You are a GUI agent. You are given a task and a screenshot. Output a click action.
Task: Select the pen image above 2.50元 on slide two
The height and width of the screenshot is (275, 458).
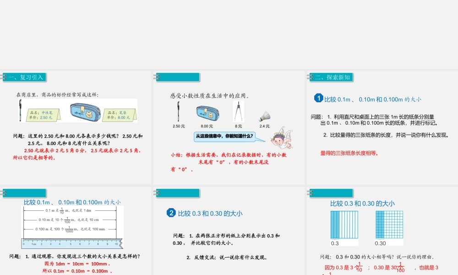[x=178, y=112]
